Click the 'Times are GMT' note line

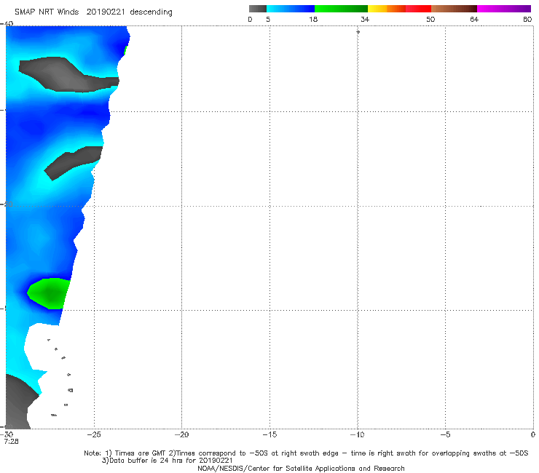pyautogui.click(x=306, y=453)
